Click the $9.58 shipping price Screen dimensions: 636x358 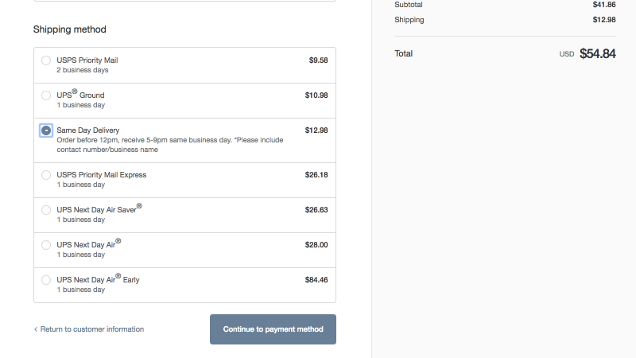coord(319,60)
